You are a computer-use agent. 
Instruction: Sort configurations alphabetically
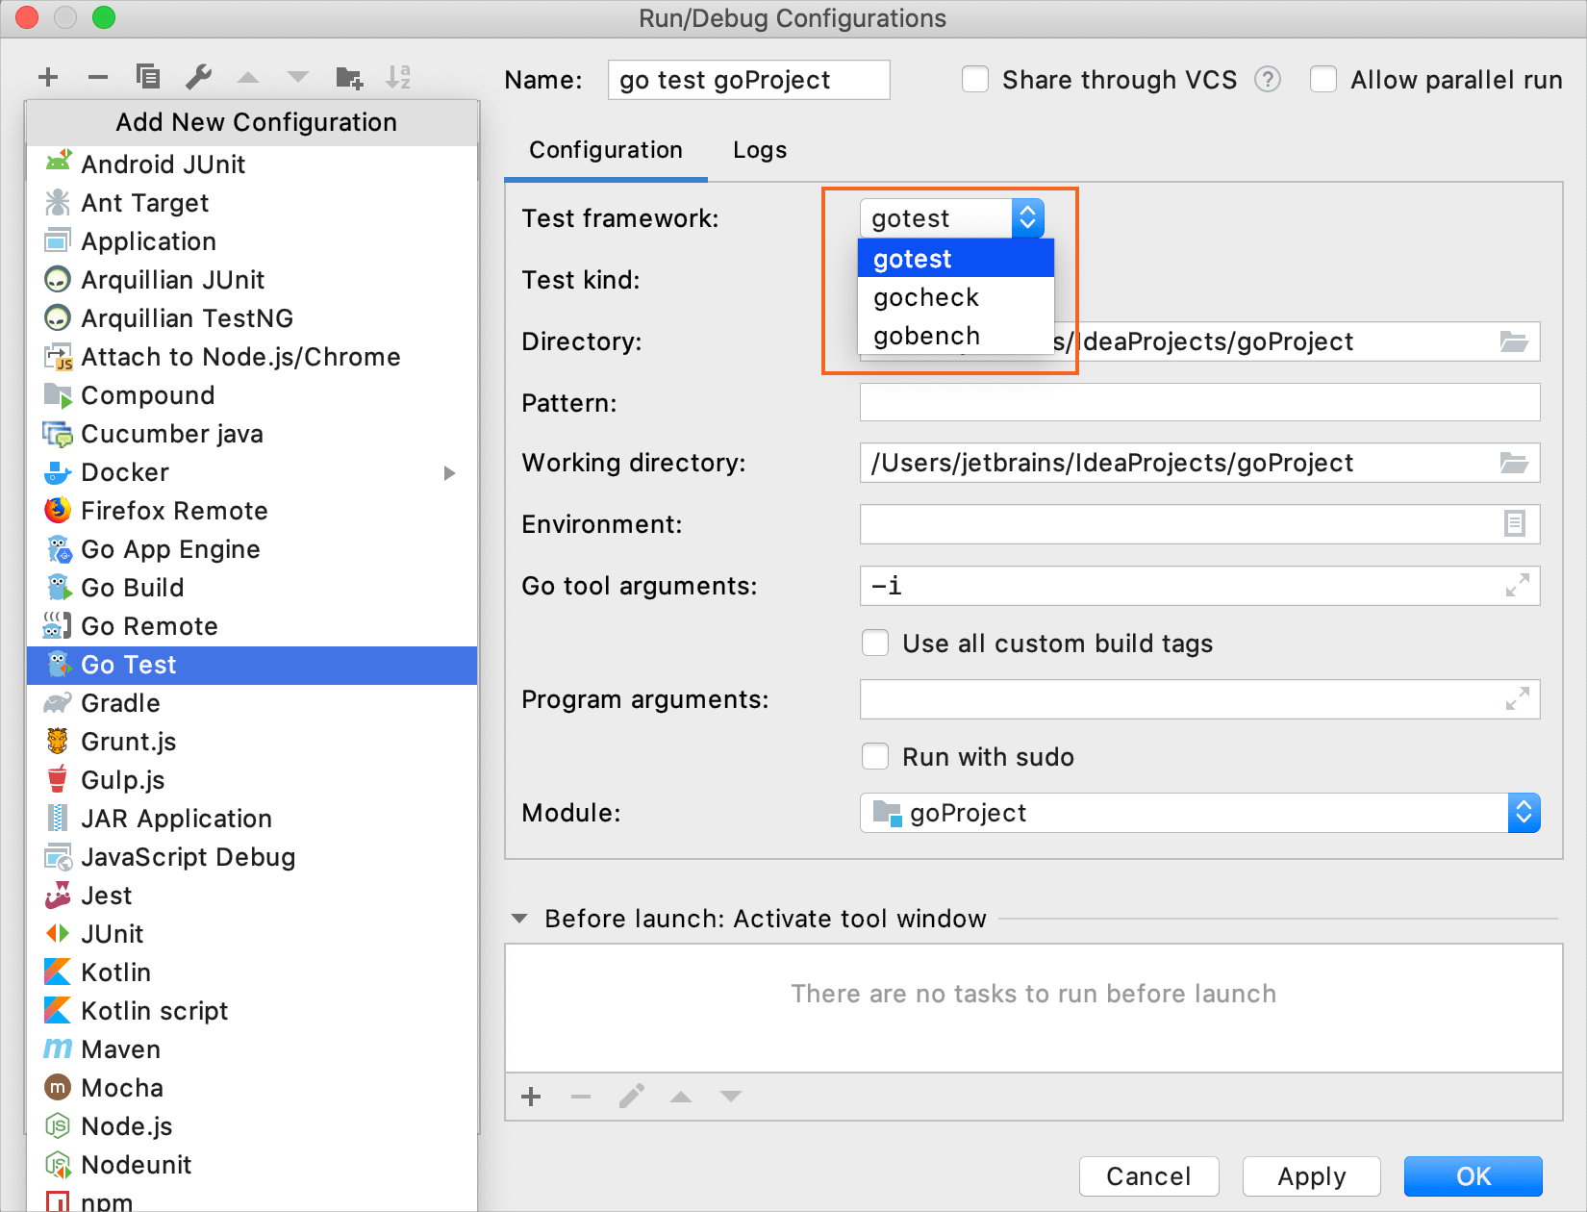click(x=398, y=77)
